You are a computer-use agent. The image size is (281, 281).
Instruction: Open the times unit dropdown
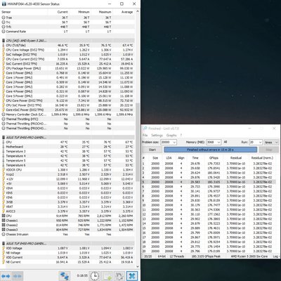(x=271, y=142)
